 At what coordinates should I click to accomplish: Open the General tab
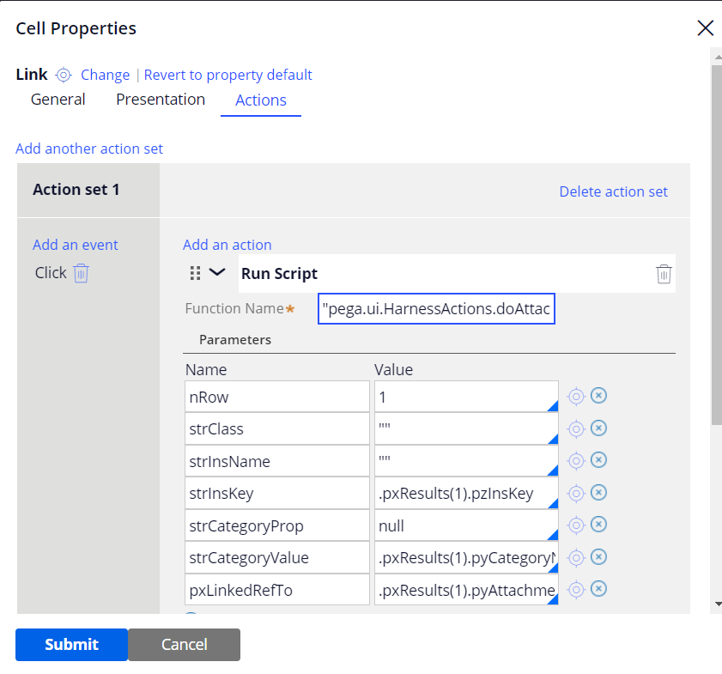coord(58,100)
